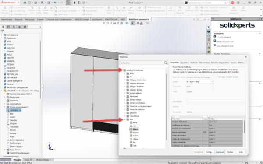The image size is (263, 164).
Task: Toggle the checkbox next to the model type field
Action: [217, 77]
